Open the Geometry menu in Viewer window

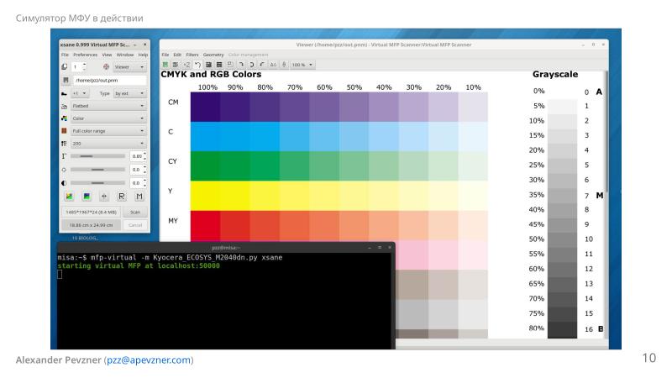pyautogui.click(x=213, y=54)
